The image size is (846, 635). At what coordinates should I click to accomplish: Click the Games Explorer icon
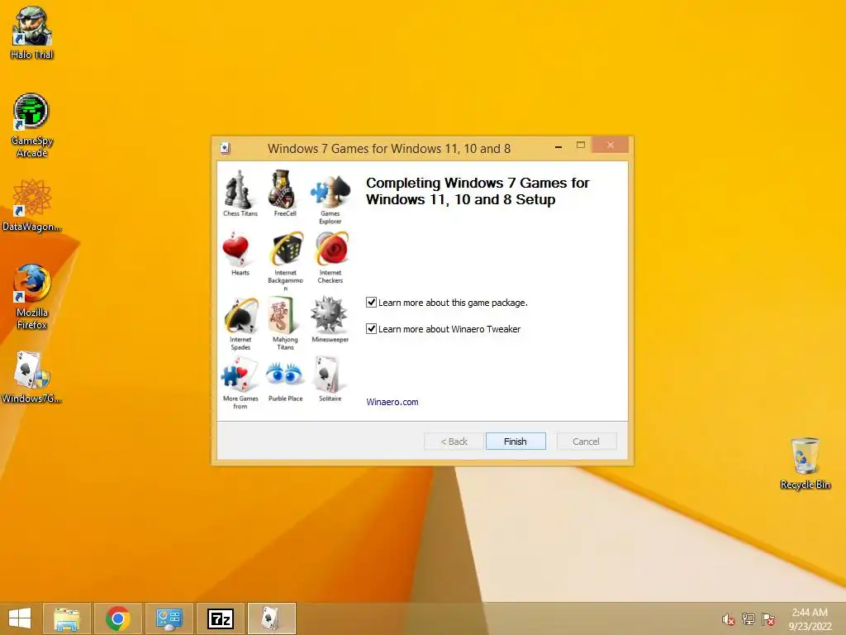[330, 192]
